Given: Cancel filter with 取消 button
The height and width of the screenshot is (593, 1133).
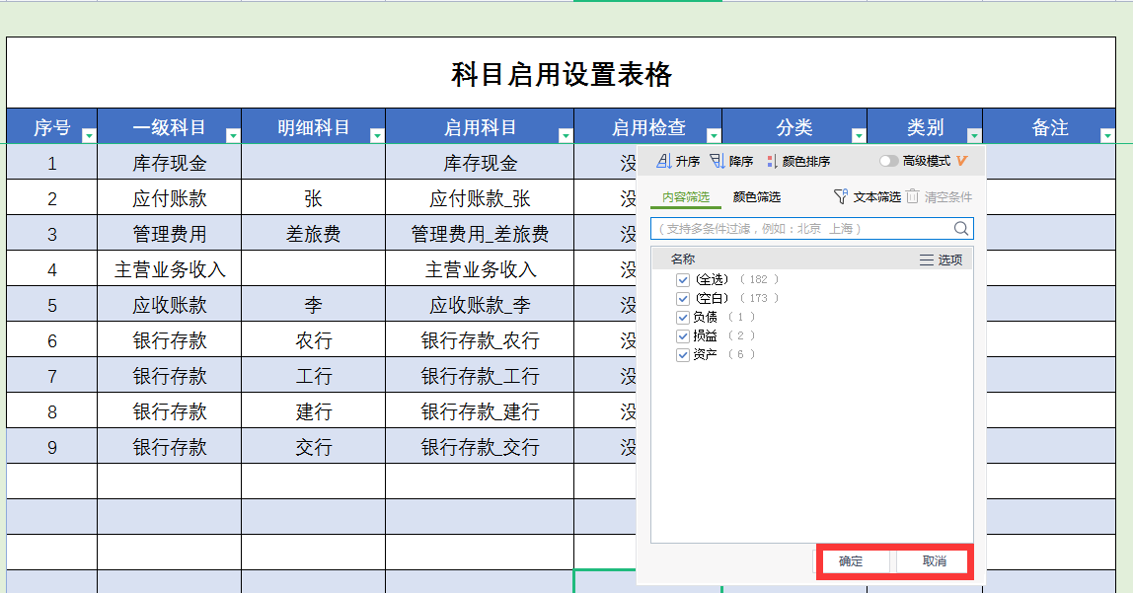Looking at the screenshot, I should pyautogui.click(x=934, y=561).
